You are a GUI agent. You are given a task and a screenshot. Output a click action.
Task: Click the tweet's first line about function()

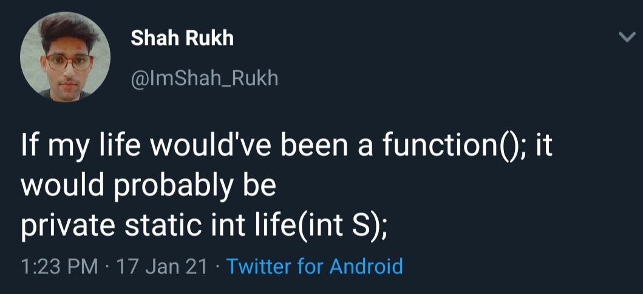pyautogui.click(x=287, y=147)
